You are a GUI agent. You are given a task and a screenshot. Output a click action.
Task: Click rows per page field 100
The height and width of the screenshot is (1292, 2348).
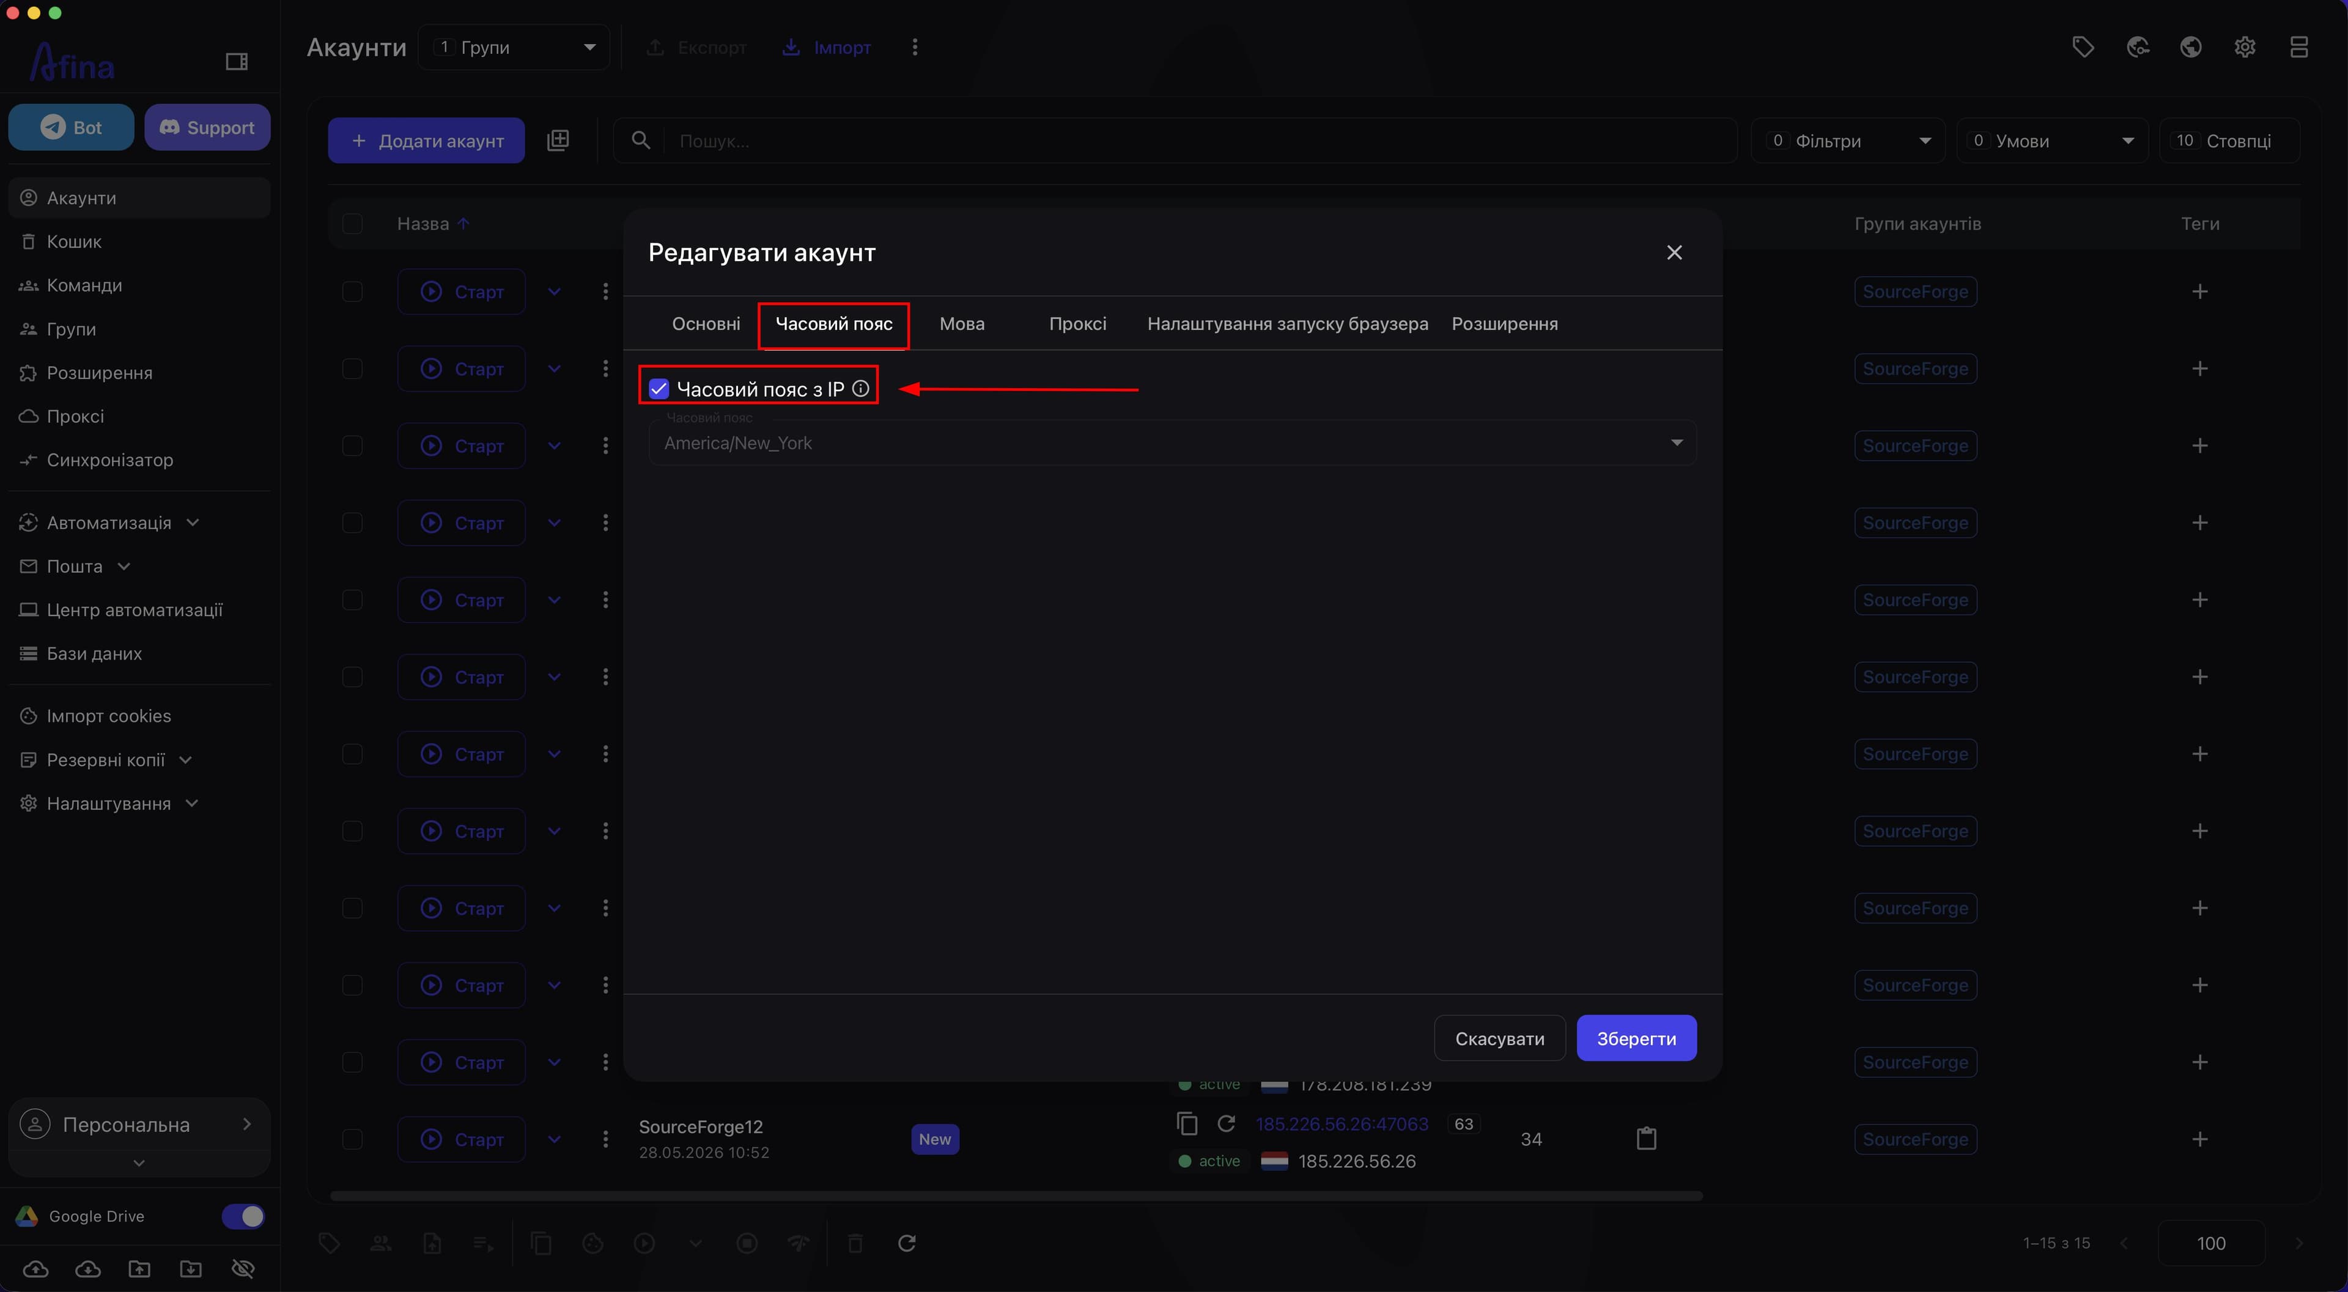(2211, 1244)
